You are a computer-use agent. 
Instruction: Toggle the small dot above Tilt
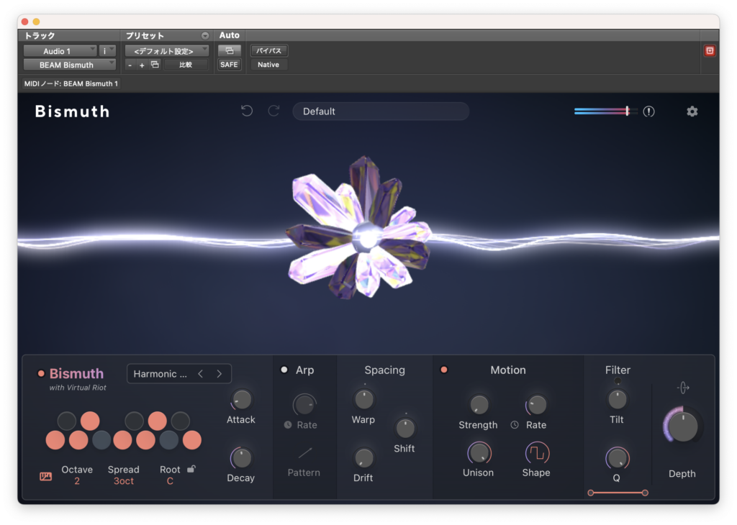pyautogui.click(x=617, y=381)
